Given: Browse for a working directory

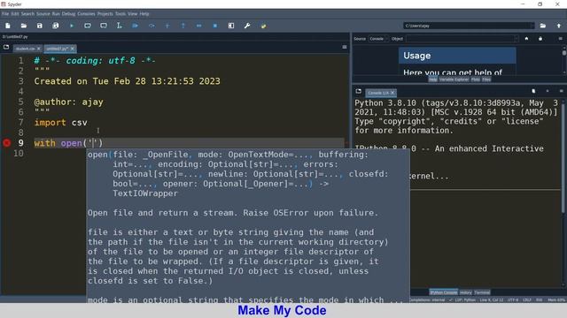Looking at the screenshot, I should (543, 26).
